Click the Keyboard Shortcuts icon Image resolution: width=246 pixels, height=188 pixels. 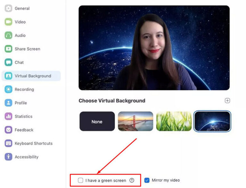click(8, 143)
